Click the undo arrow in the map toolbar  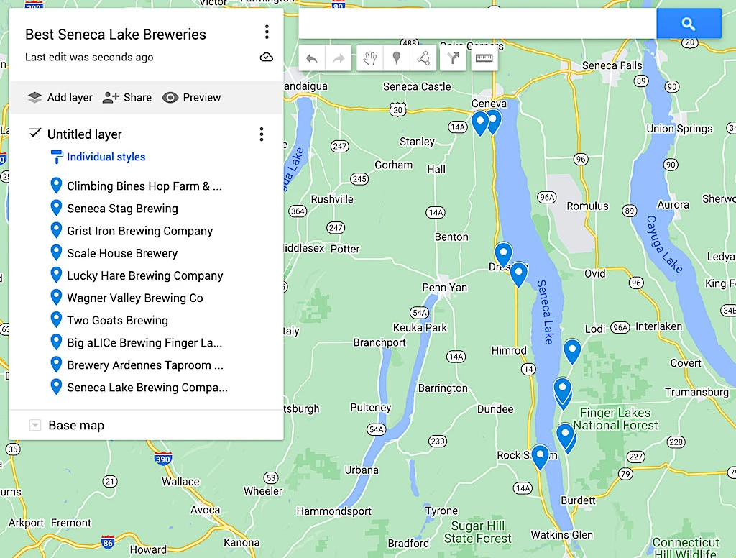(x=312, y=59)
